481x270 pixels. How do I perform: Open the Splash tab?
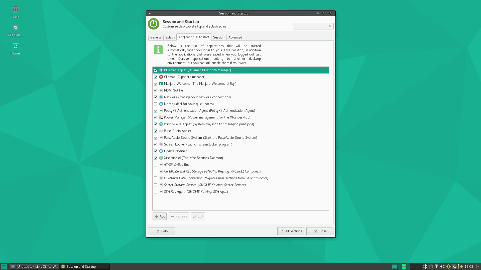[170, 37]
